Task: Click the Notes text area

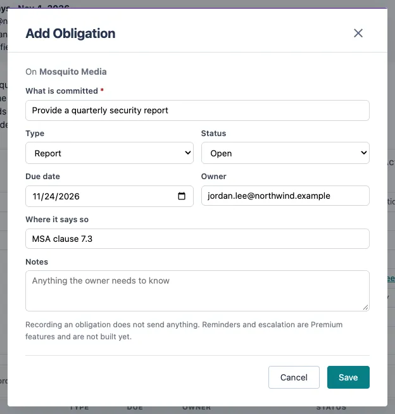Action: pyautogui.click(x=197, y=291)
